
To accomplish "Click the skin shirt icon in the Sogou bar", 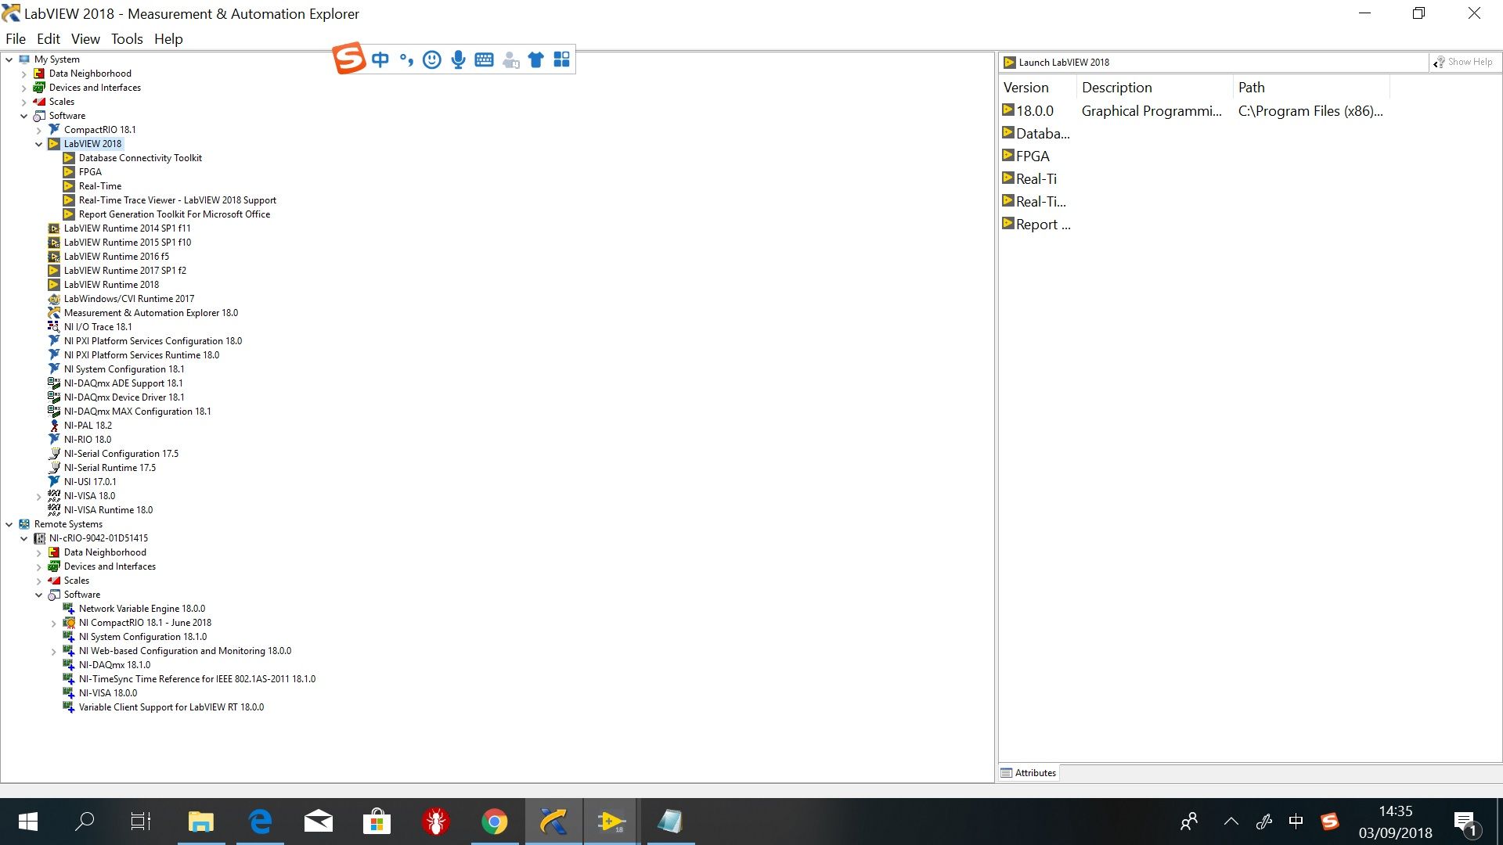I will tap(535, 59).
